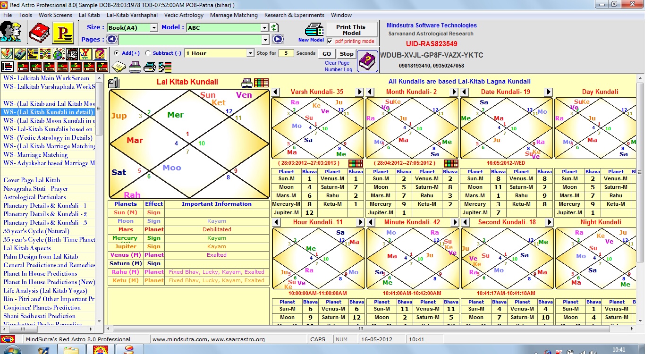
Task: Open the 1 Hour interval dropdown
Action: coord(251,53)
